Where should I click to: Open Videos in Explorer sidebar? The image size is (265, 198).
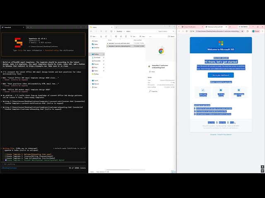[96, 71]
